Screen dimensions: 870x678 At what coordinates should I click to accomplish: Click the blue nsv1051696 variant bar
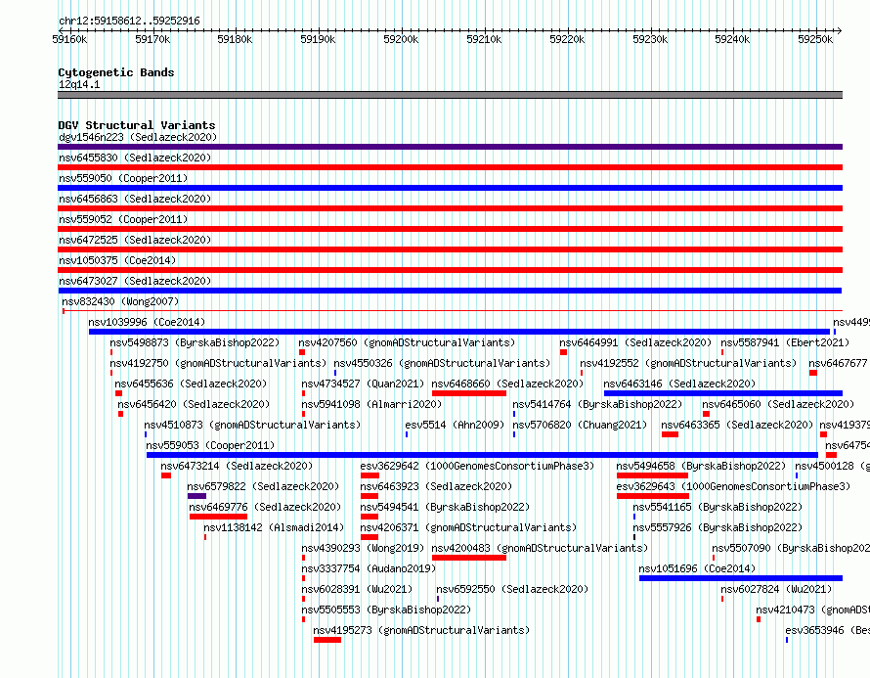(x=741, y=578)
